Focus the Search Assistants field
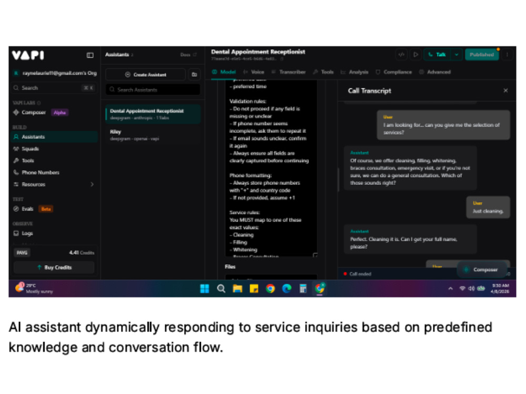The width and height of the screenshot is (526, 394). [153, 90]
